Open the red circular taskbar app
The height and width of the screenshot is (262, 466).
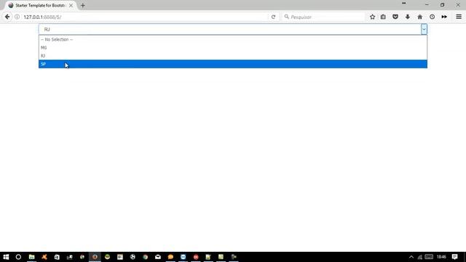click(196, 257)
